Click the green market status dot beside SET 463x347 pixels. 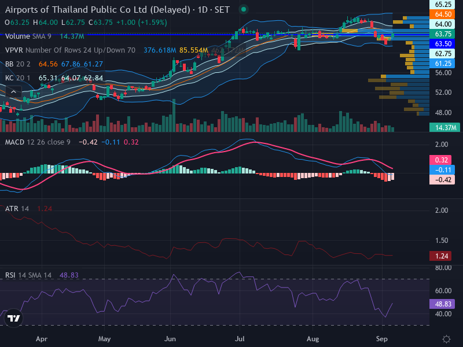point(244,9)
